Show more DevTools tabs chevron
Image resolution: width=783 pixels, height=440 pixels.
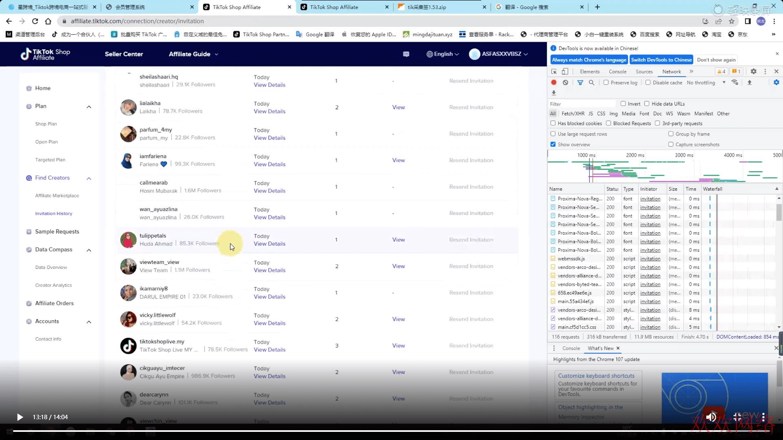(691, 71)
